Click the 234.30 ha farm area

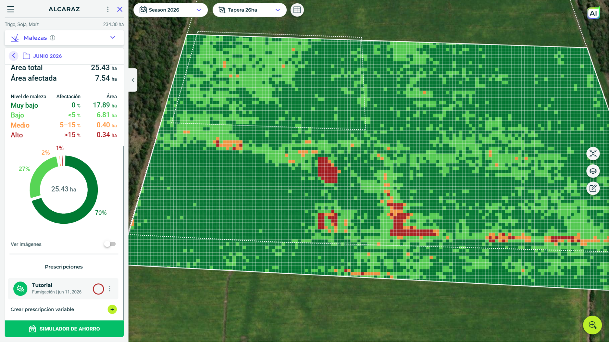(x=113, y=24)
